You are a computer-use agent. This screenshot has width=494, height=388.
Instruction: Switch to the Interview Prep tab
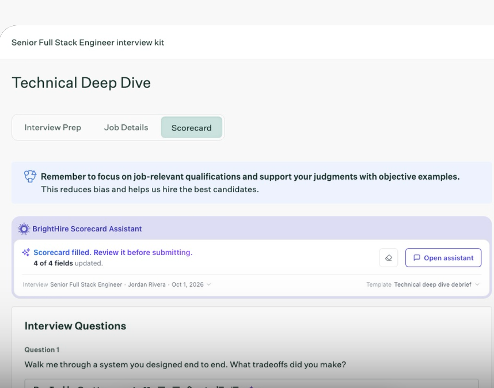pos(52,128)
